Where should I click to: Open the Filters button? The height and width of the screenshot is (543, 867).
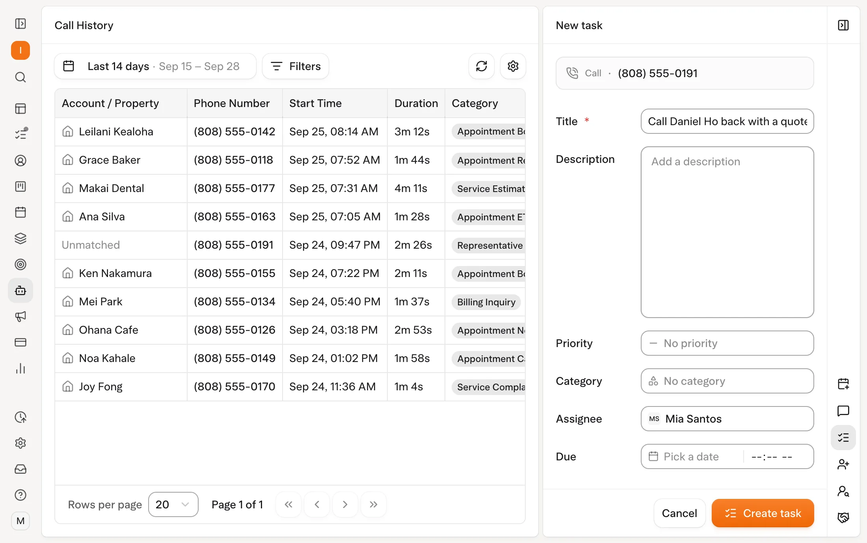coord(296,66)
